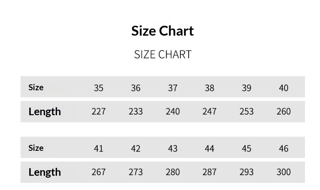Click length 287 under size 44
Image resolution: width=320 pixels, height=190 pixels.
click(x=209, y=172)
